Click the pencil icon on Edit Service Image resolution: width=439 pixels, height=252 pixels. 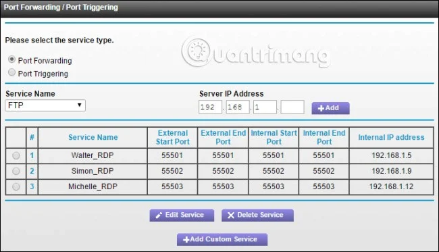click(159, 216)
